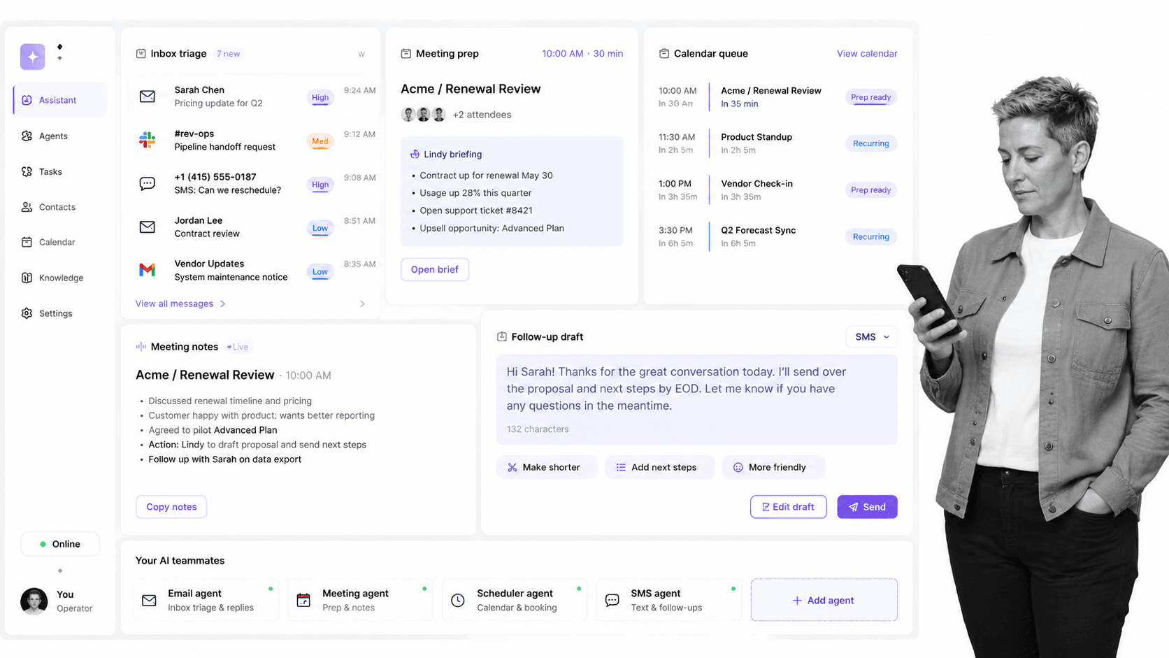The height and width of the screenshot is (658, 1169).
Task: Click the Meeting prep calendar icon
Action: pyautogui.click(x=406, y=53)
